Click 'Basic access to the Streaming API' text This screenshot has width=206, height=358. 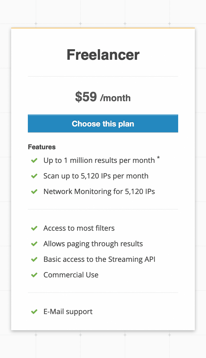(x=99, y=259)
